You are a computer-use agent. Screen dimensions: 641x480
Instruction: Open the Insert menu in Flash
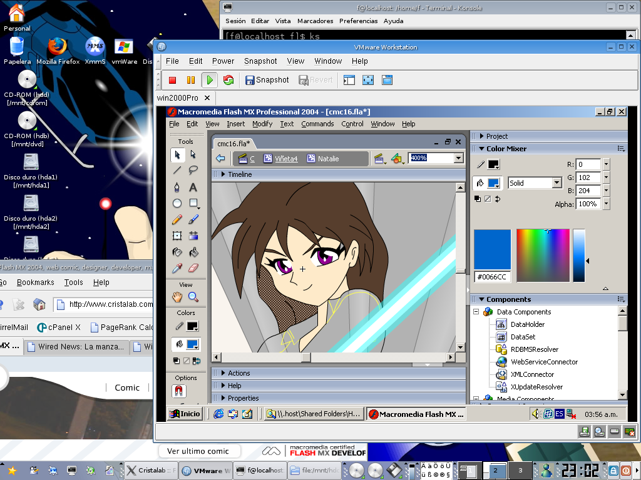(x=236, y=124)
